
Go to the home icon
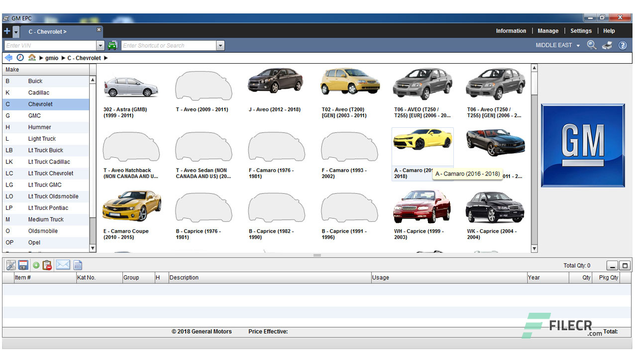(32, 58)
